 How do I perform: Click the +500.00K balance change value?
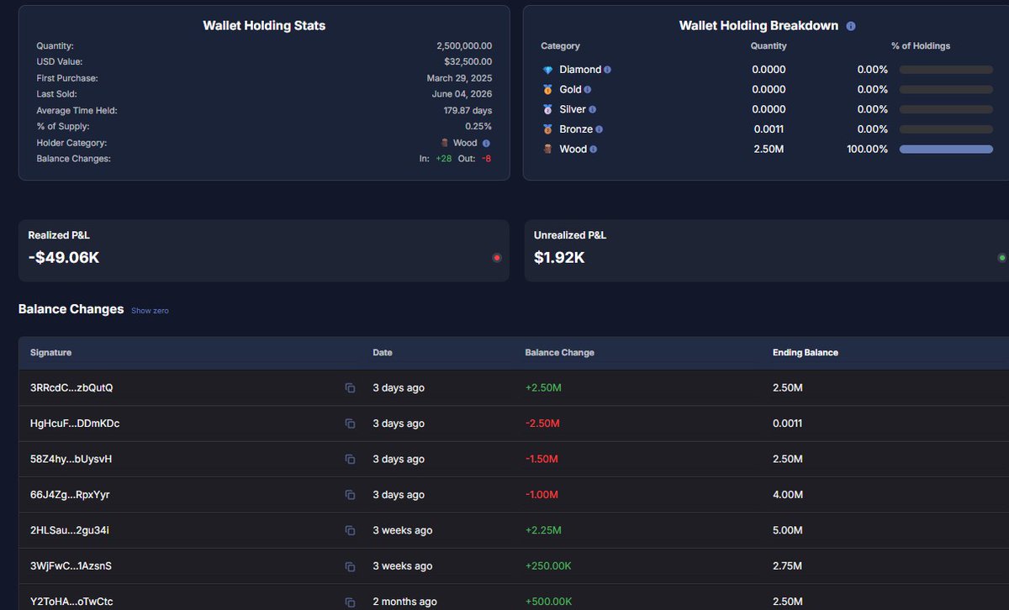[x=548, y=602]
